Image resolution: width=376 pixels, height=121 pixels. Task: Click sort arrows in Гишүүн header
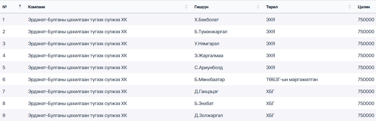coord(258,7)
